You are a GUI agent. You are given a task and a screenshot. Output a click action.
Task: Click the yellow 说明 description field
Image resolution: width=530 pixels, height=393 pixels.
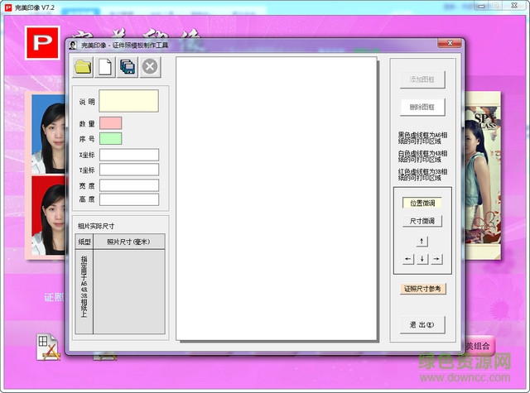pyautogui.click(x=129, y=101)
